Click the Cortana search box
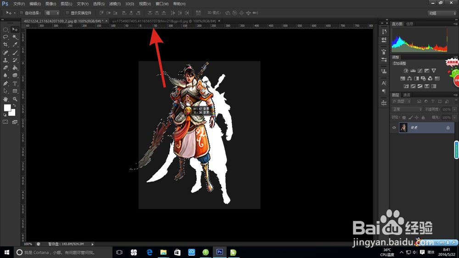The height and width of the screenshot is (258, 459). (x=63, y=253)
